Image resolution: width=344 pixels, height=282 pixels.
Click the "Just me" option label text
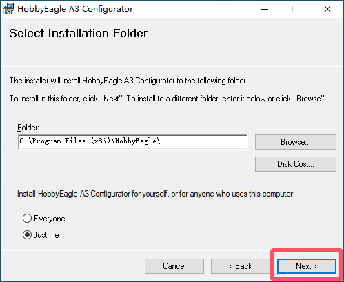(x=46, y=235)
